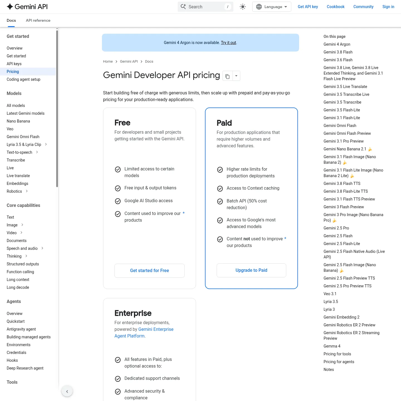Open Gemini Enterprise Agent Platform link
Screen dimensions: 401x401
144,332
